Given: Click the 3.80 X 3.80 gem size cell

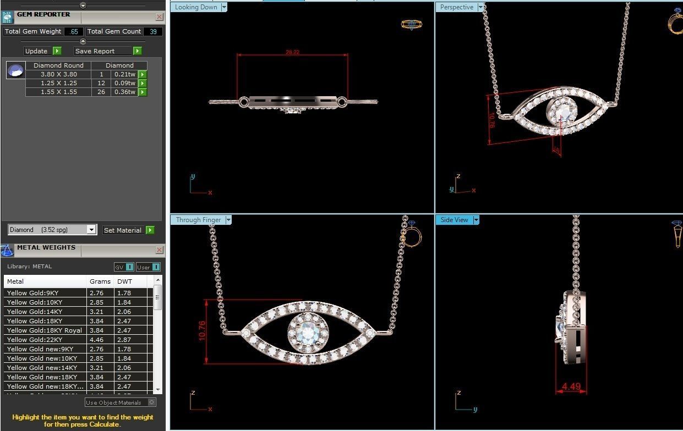Looking at the screenshot, I should (x=59, y=74).
